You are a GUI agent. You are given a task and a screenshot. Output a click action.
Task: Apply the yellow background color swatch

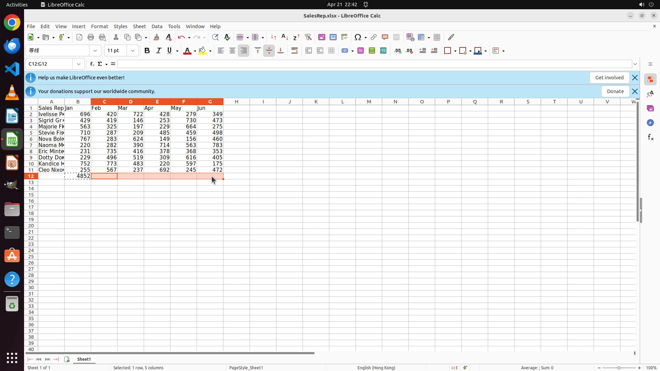click(202, 51)
